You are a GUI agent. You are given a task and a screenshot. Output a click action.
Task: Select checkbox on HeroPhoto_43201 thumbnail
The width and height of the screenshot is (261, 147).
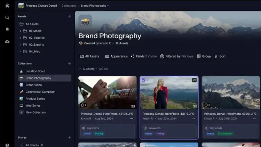point(205,80)
